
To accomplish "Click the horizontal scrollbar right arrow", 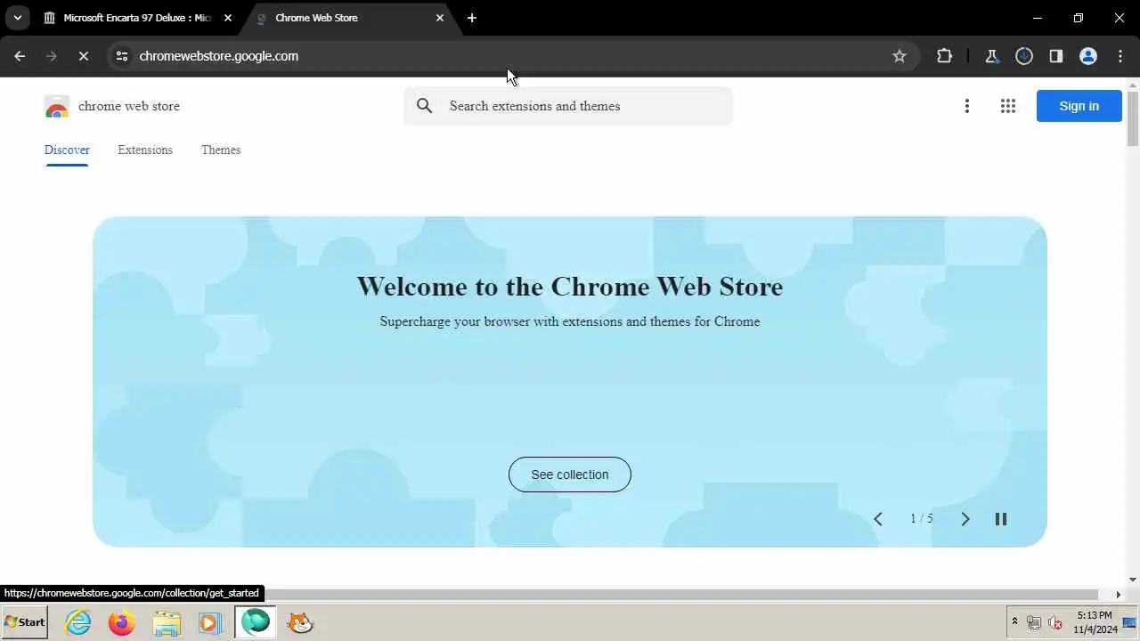I will (x=1118, y=594).
